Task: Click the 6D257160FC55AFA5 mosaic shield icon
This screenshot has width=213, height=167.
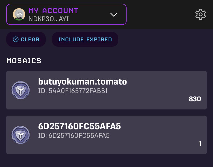Action: coord(21,135)
